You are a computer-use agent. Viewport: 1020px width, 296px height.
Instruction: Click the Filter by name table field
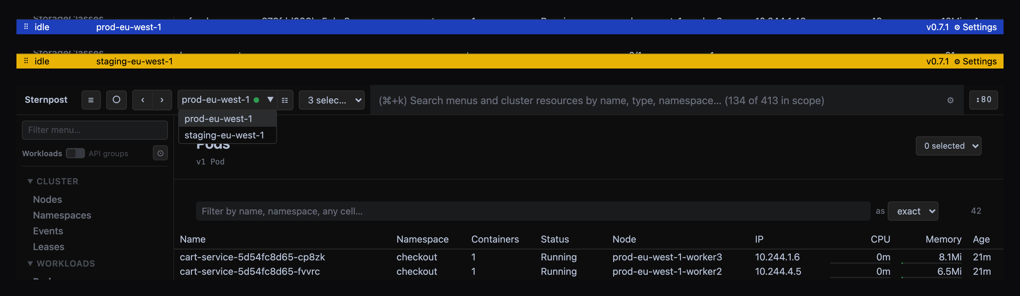pos(533,211)
